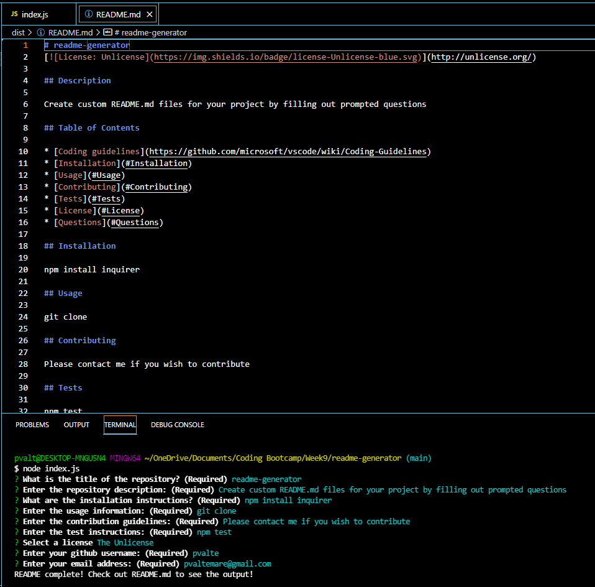The height and width of the screenshot is (587, 595).
Task: Open the DEBUG CONSOLE panel
Action: [177, 425]
